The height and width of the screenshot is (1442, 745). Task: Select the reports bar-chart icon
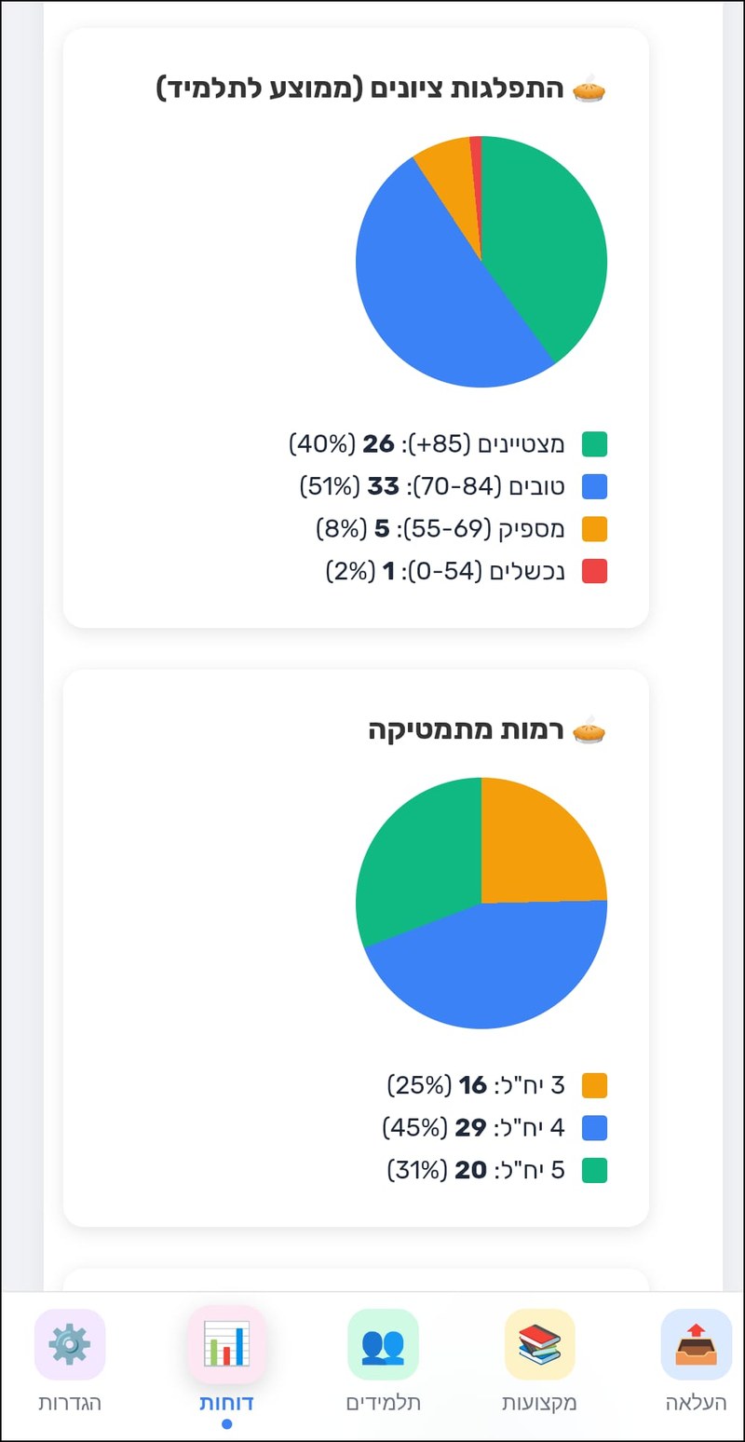[x=226, y=1344]
